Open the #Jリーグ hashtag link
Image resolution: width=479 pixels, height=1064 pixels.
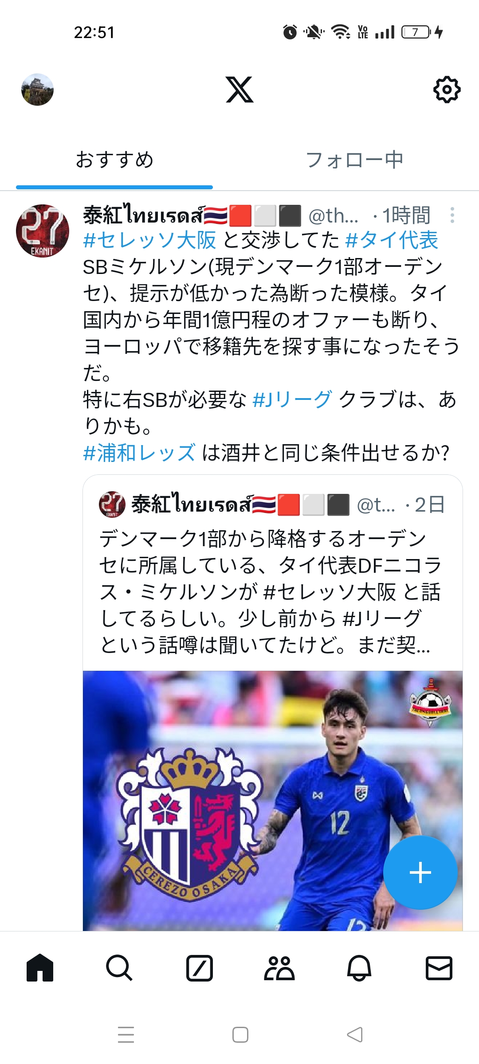[292, 399]
